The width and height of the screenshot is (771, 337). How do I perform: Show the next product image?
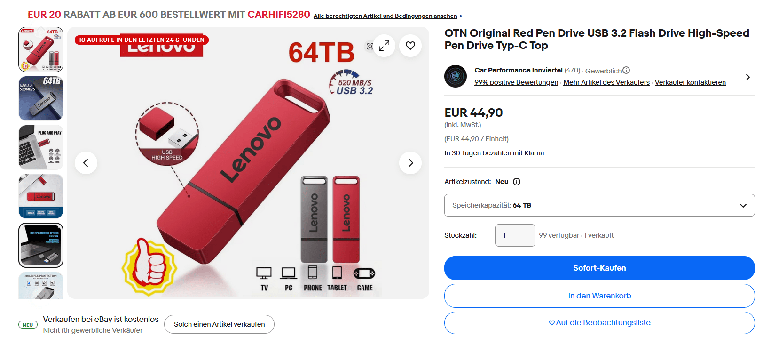[410, 163]
